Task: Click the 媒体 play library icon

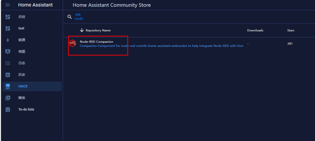Action: (x=8, y=98)
